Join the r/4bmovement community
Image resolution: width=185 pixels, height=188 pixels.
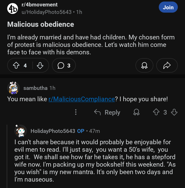[x=168, y=7]
